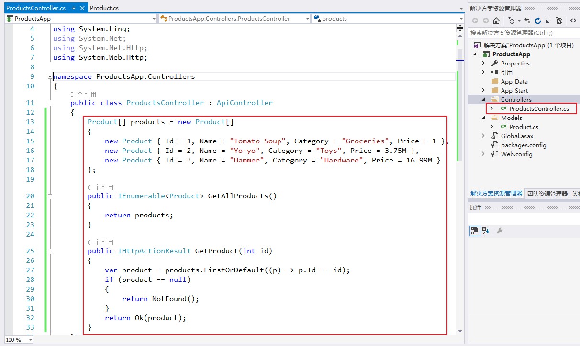Screen dimensions: 580x346
Task: Collapse the GetProduct method outline
Action: (50, 251)
